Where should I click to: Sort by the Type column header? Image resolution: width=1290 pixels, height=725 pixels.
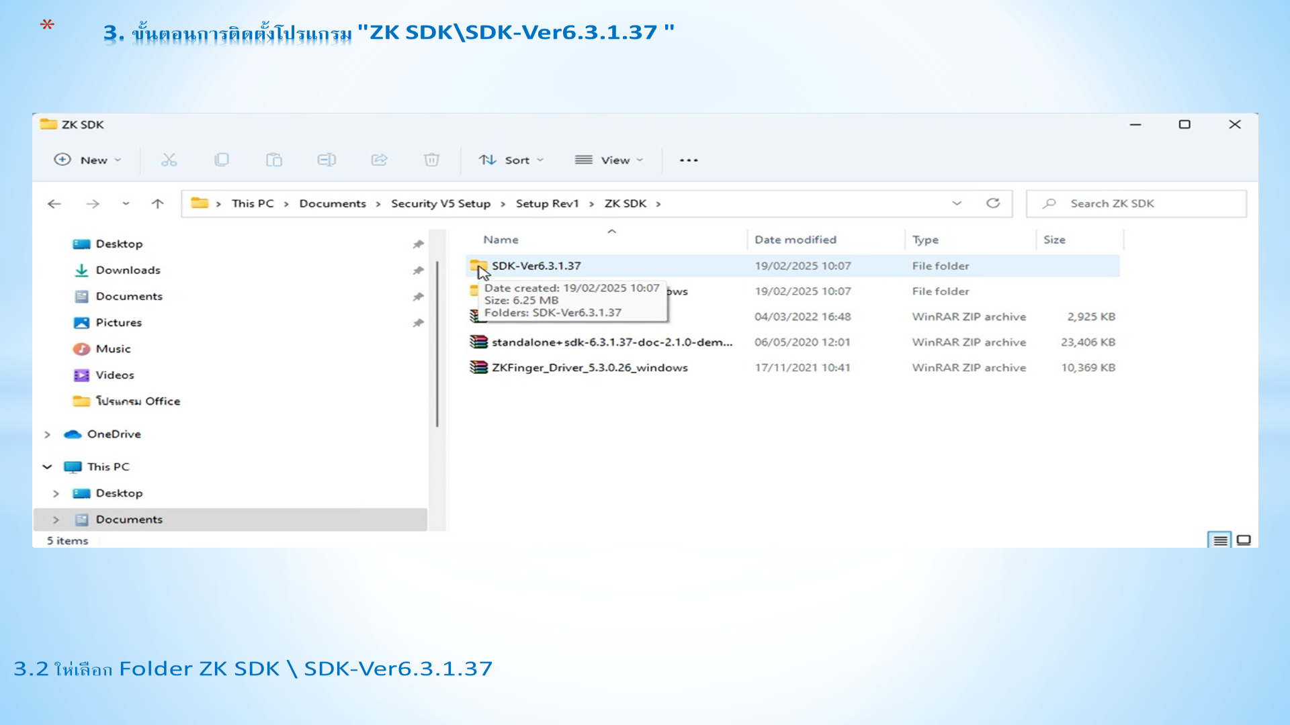coord(925,240)
